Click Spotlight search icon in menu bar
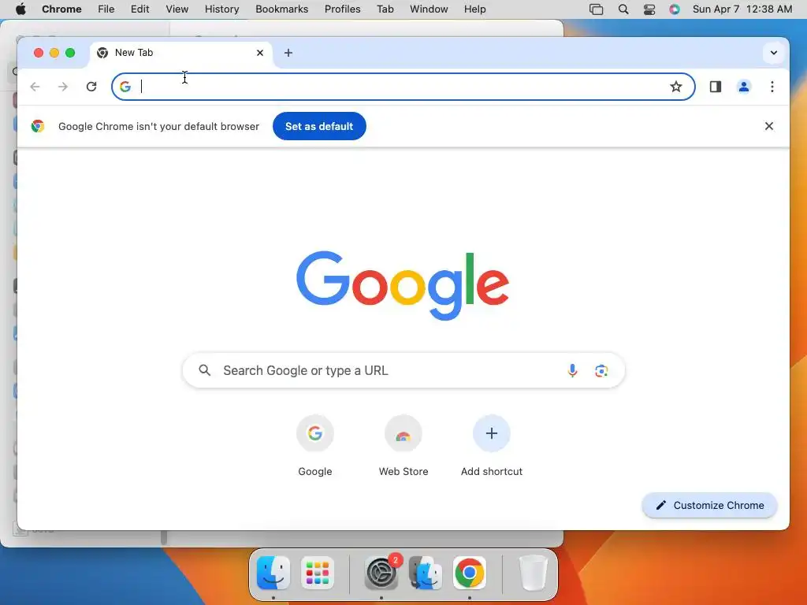Screen dimensions: 807x605 (x=623, y=9)
